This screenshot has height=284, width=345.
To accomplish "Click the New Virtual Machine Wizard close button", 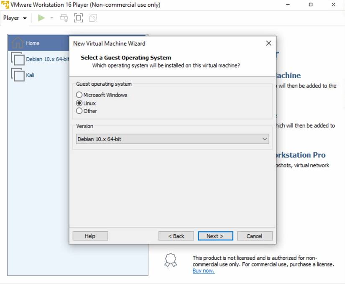I will (x=268, y=43).
